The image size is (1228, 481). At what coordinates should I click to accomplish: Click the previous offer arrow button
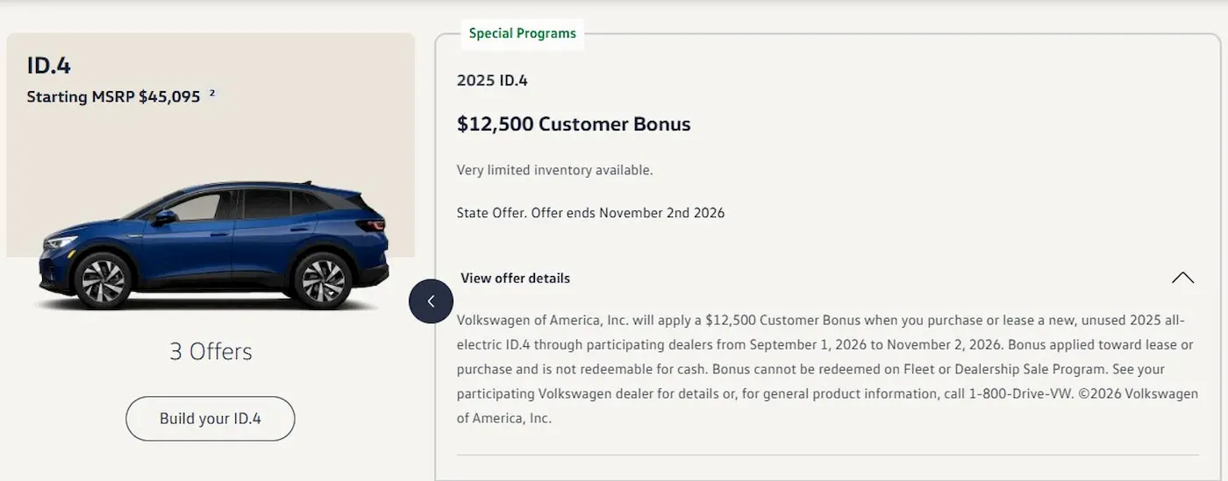pos(431,301)
